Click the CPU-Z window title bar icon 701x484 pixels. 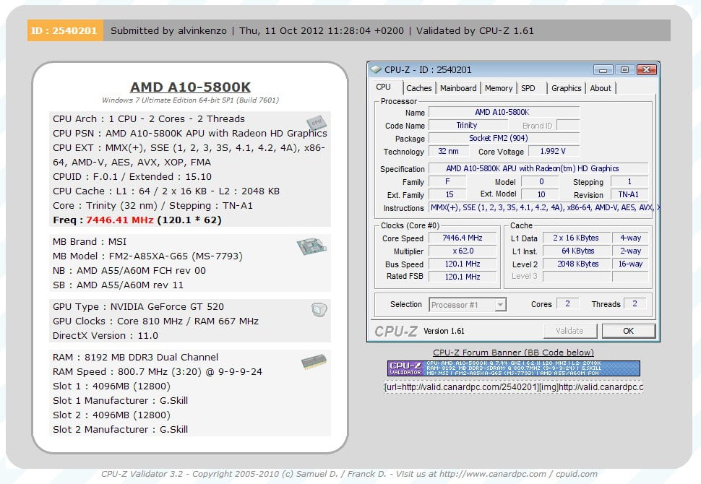click(x=376, y=70)
